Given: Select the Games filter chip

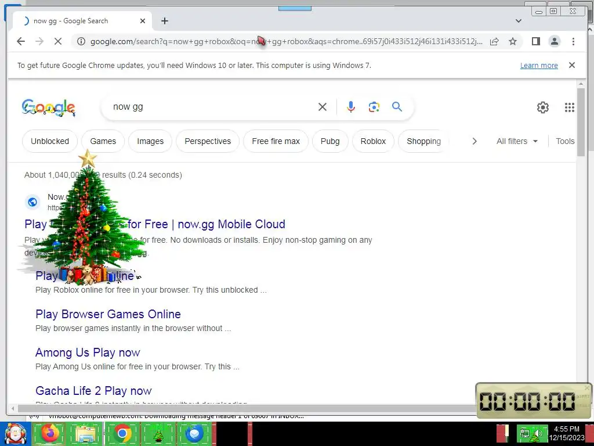Looking at the screenshot, I should (x=103, y=141).
